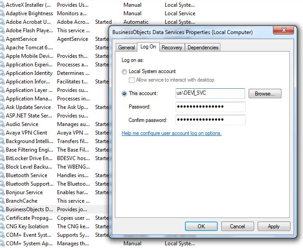
Task: Click 'Provides jo...' description of BusinessObjects
Action: tap(72, 209)
